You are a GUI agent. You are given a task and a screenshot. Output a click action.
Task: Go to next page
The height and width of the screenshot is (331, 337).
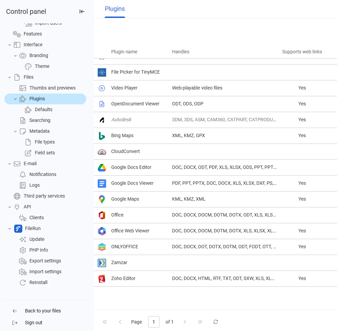tap(185, 322)
